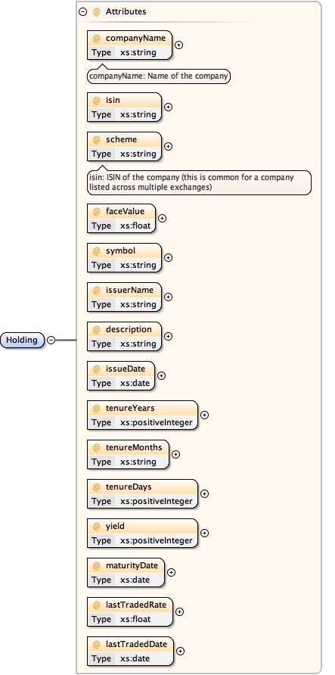Select the description attribute box

click(x=124, y=336)
